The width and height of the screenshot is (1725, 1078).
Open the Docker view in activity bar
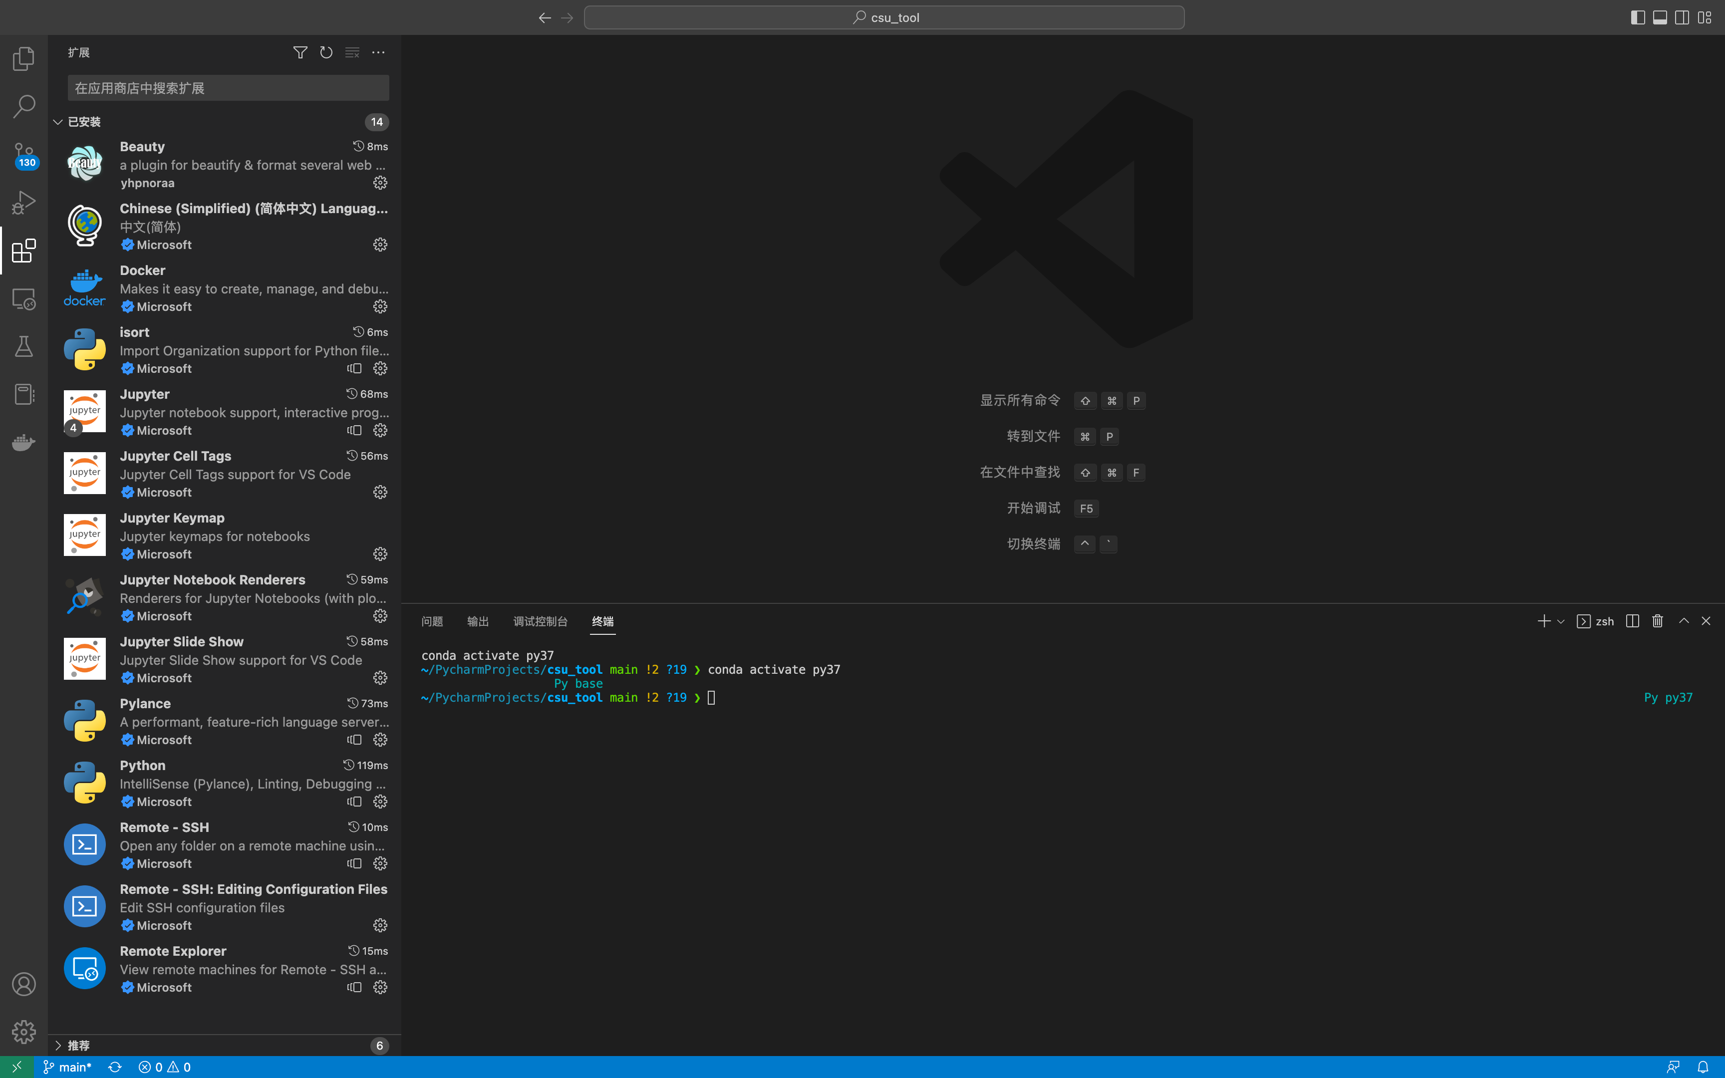coord(23,443)
